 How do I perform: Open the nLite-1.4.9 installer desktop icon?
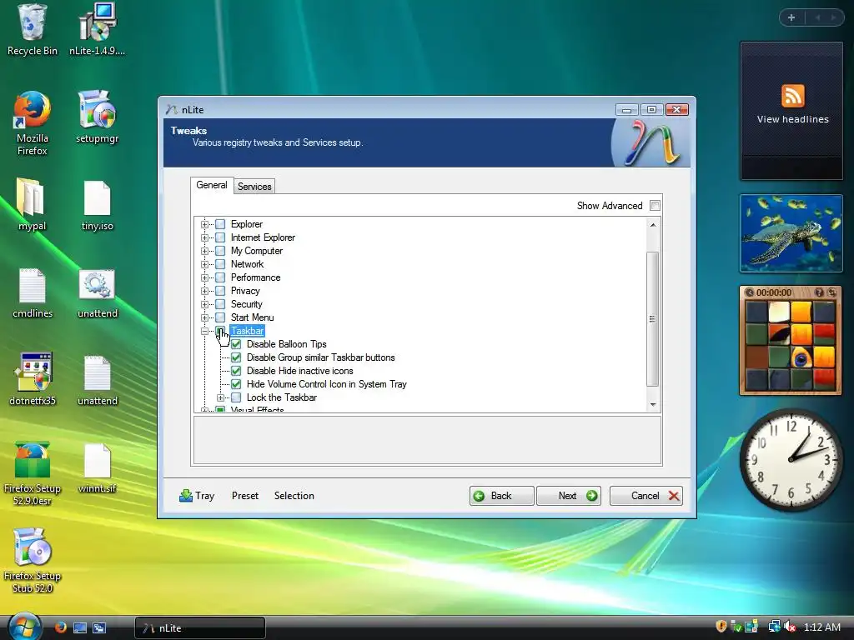coord(97,30)
